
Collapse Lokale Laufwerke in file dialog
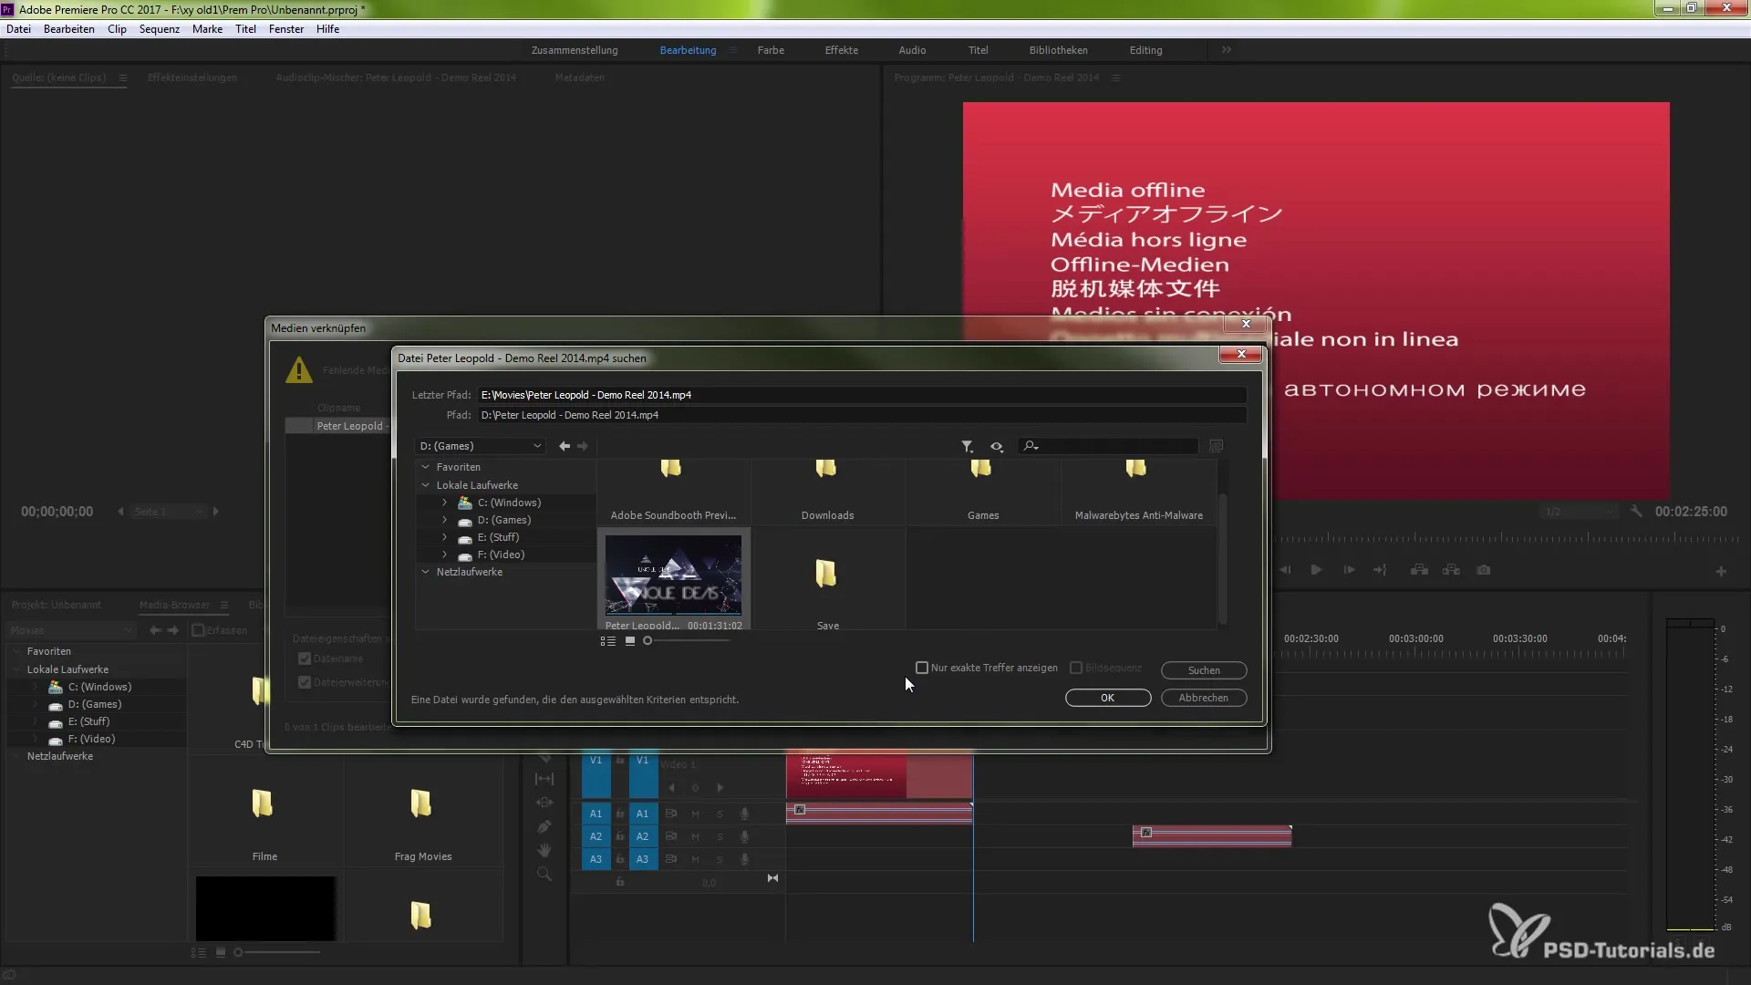click(x=425, y=485)
